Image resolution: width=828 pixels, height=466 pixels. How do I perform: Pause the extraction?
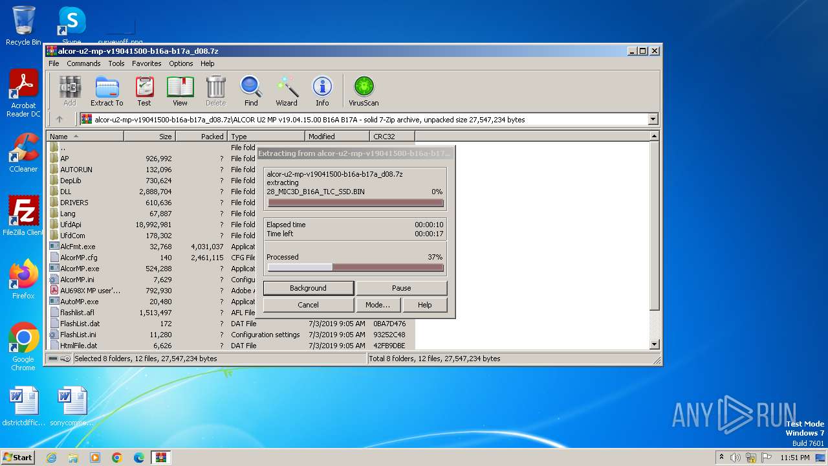point(402,288)
